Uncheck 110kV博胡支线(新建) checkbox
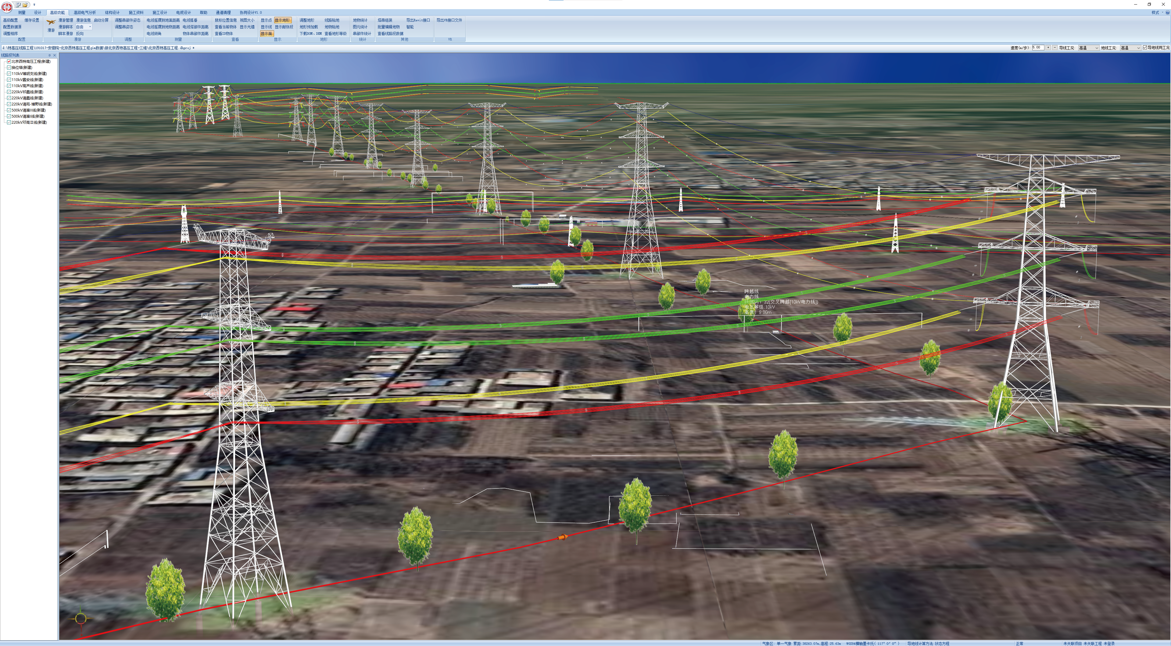This screenshot has width=1171, height=646. click(9, 74)
